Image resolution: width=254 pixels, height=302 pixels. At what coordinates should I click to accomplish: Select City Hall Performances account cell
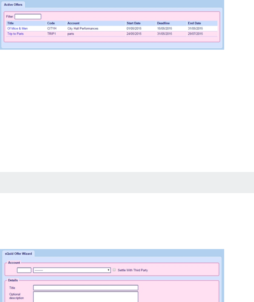pos(83,29)
